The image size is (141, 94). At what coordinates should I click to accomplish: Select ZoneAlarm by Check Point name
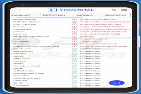click(x=36, y=46)
